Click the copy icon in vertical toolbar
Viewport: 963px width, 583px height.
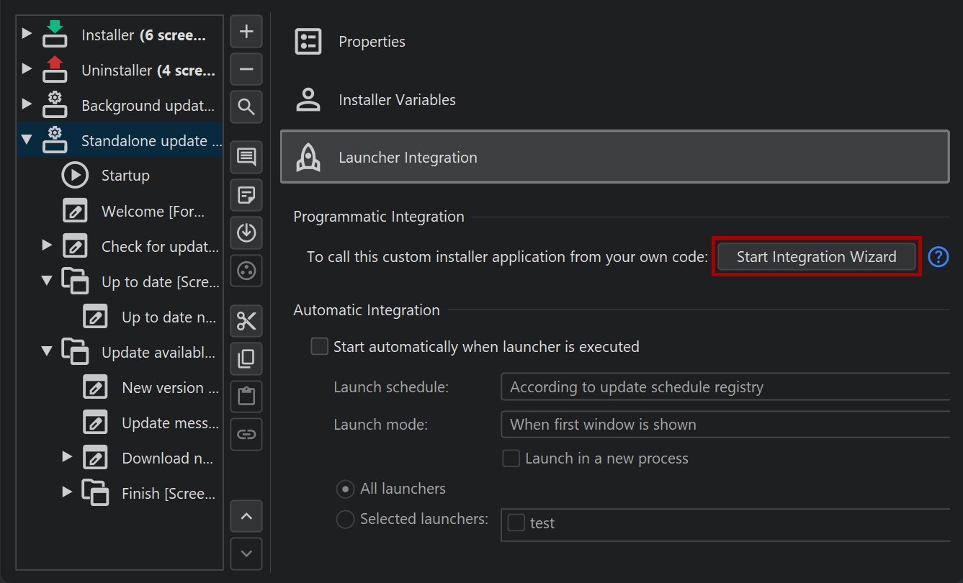tap(246, 358)
